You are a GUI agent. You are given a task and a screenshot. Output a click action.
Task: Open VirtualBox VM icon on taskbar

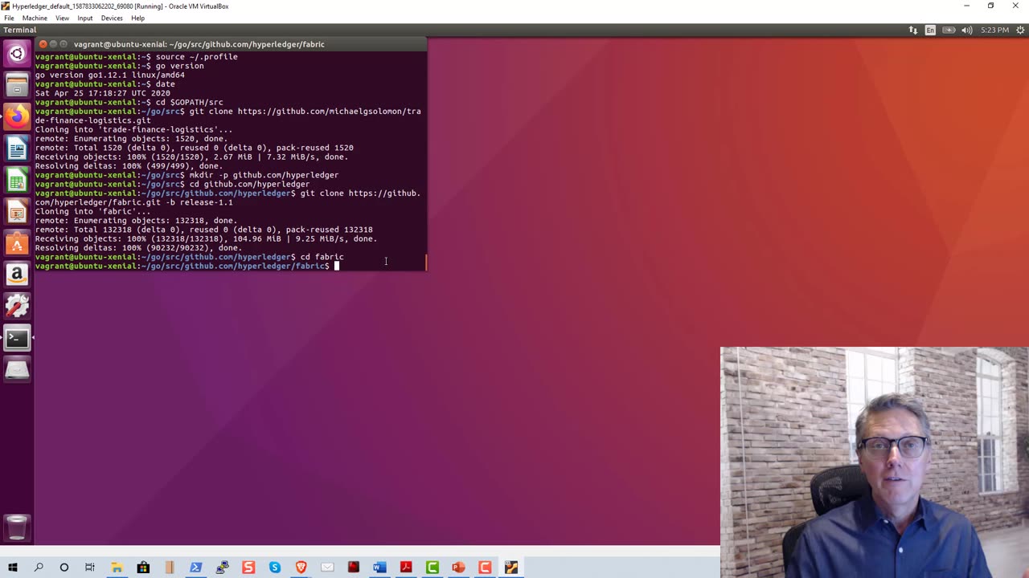pyautogui.click(x=511, y=568)
